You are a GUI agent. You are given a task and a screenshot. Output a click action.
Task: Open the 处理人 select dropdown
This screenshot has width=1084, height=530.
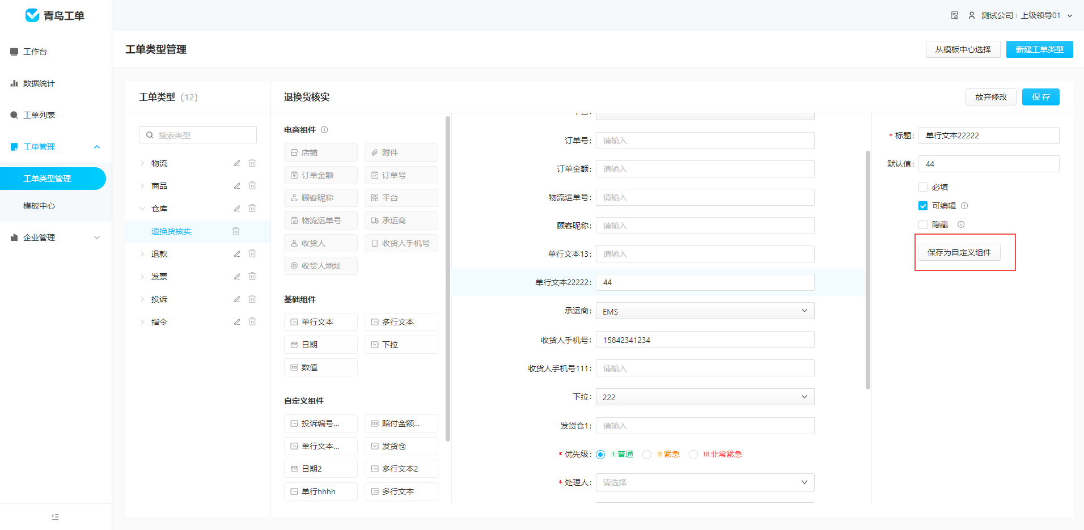[705, 482]
